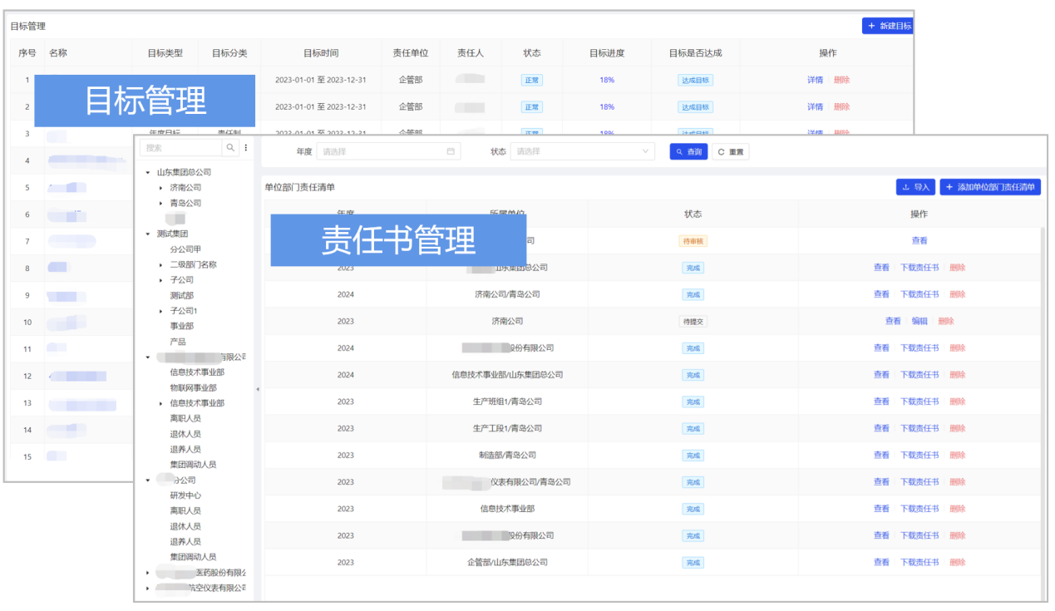The width and height of the screenshot is (1055, 611).
Task: Click 添加单位部门责任清单 button
Action: 990,187
